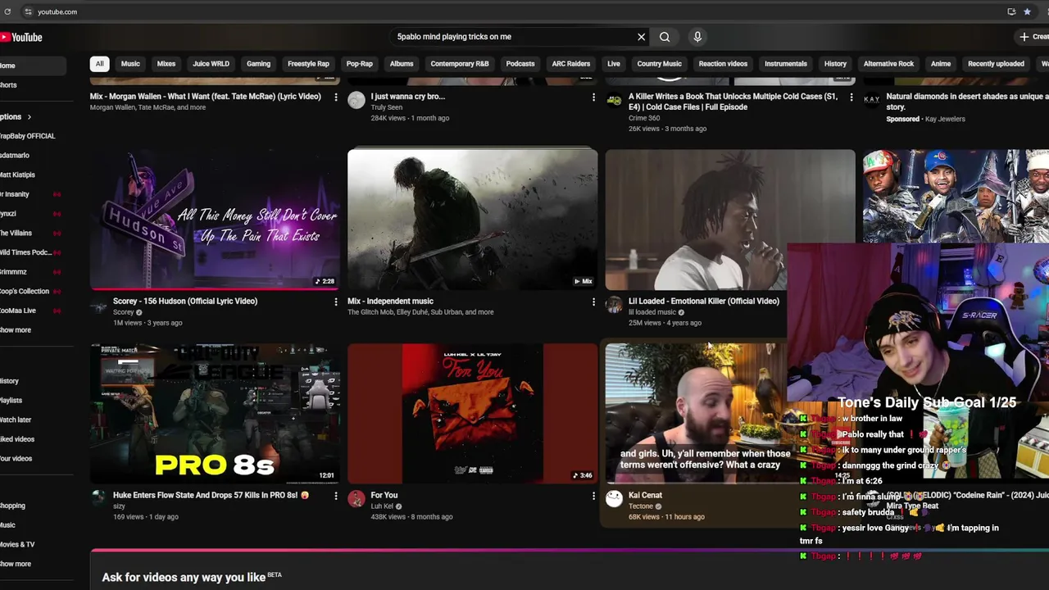Viewport: 1049px width, 590px height.
Task: Open options menu for Huke Enters Flow State
Action: pos(335,496)
